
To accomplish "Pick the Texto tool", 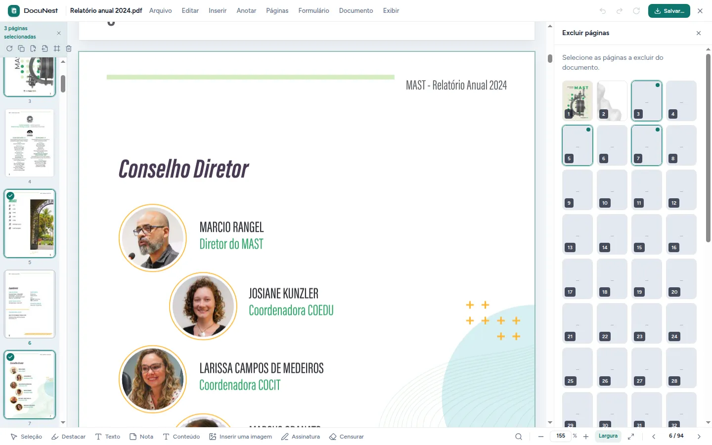I will pos(108,437).
